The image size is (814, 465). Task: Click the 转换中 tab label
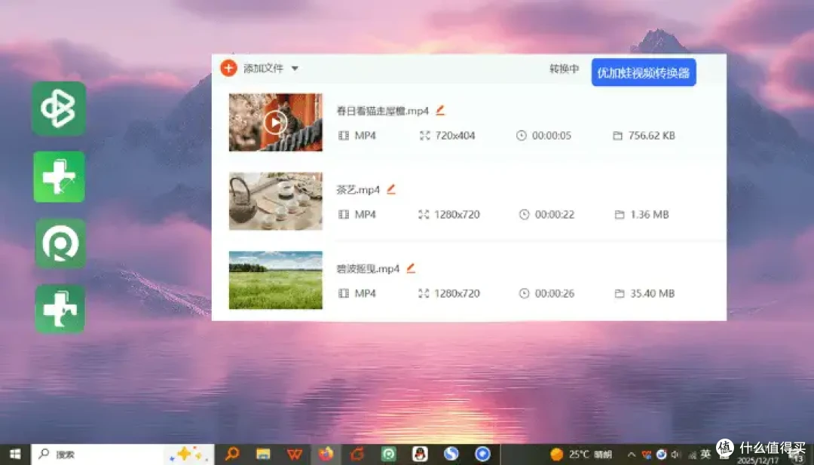point(565,69)
